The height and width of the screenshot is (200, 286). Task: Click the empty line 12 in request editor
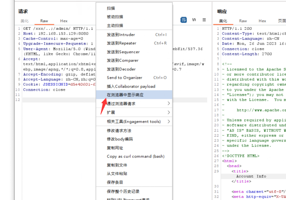[56, 100]
